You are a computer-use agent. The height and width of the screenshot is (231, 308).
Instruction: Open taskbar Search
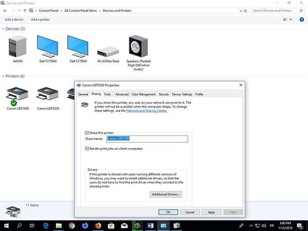(20, 226)
